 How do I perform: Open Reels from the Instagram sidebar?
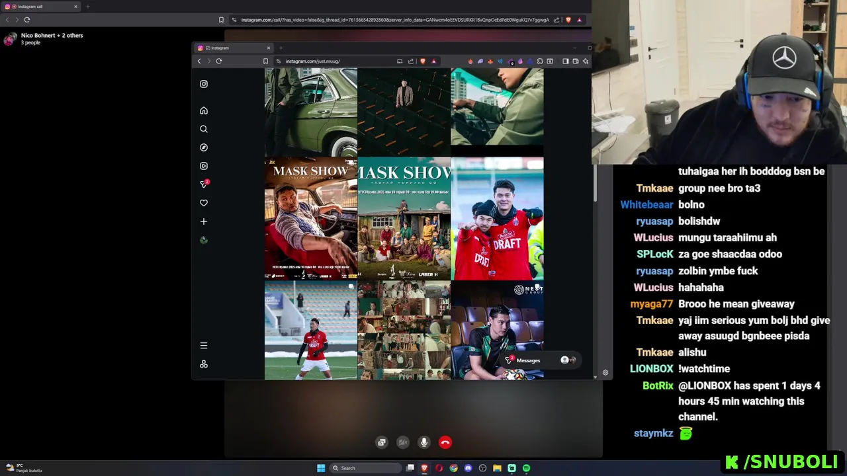204,166
